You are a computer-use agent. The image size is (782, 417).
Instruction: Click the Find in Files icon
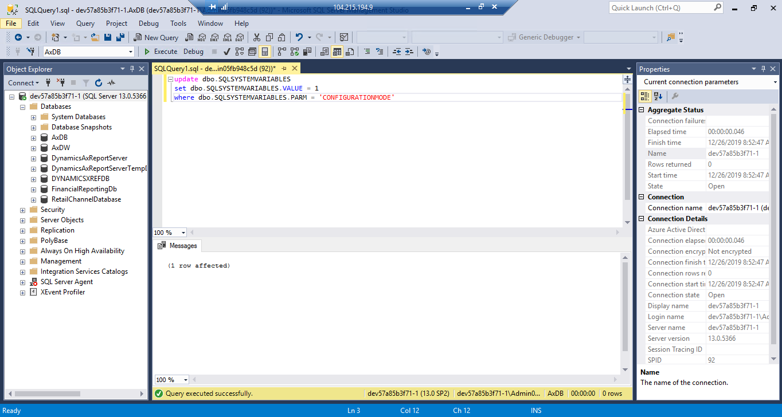coord(671,37)
